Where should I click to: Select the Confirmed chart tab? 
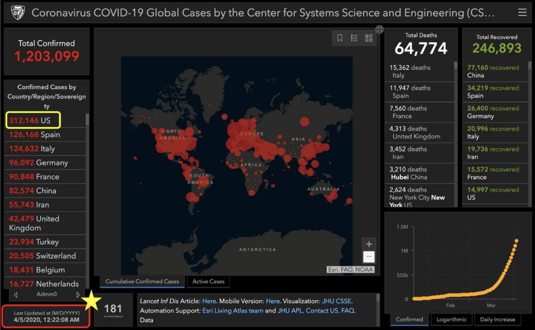pyautogui.click(x=410, y=320)
